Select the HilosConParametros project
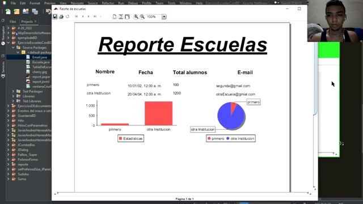 pyautogui.click(x=32, y=125)
